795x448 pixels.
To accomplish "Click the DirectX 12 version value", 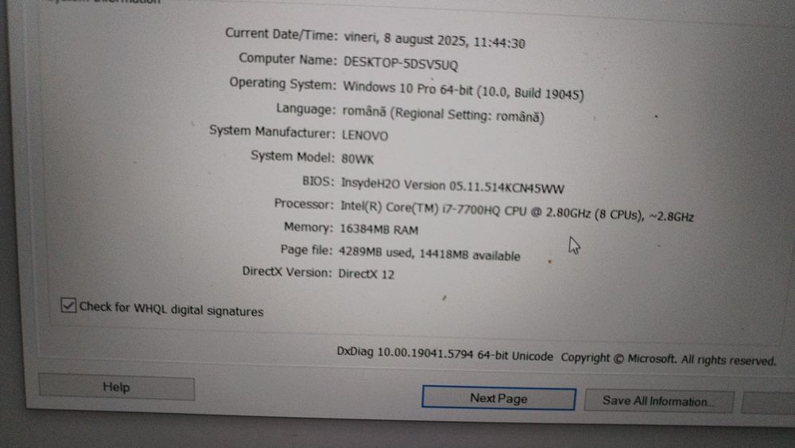I will pos(366,274).
